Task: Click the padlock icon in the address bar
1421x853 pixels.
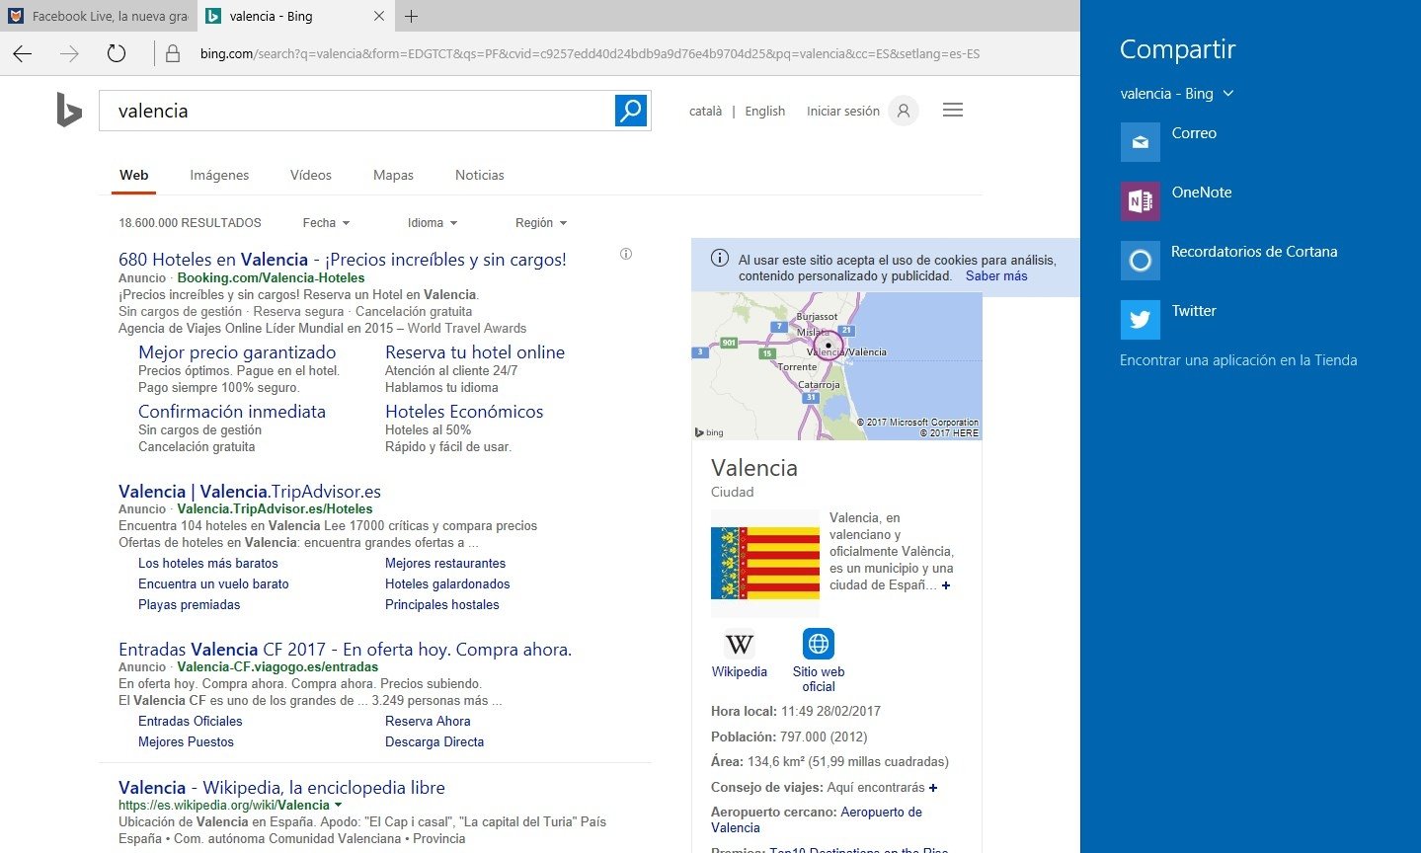Action: 173,54
